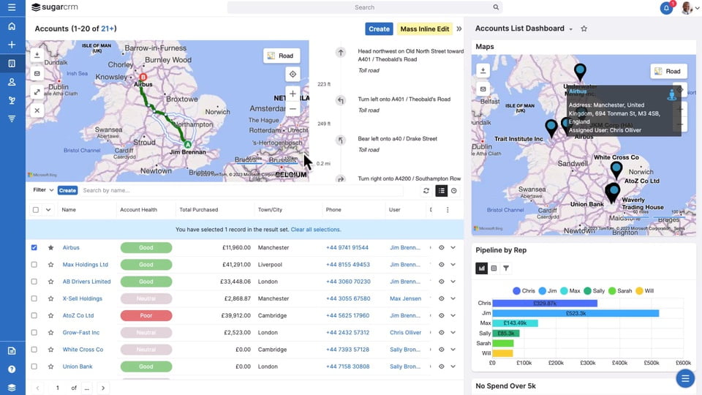This screenshot has height=395, width=702.
Task: Toggle the select-all checkbox in header
Action: point(35,210)
